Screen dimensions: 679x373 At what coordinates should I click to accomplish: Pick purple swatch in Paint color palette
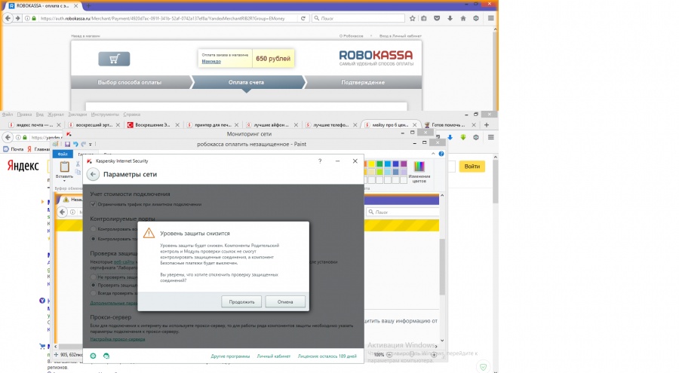click(x=404, y=164)
